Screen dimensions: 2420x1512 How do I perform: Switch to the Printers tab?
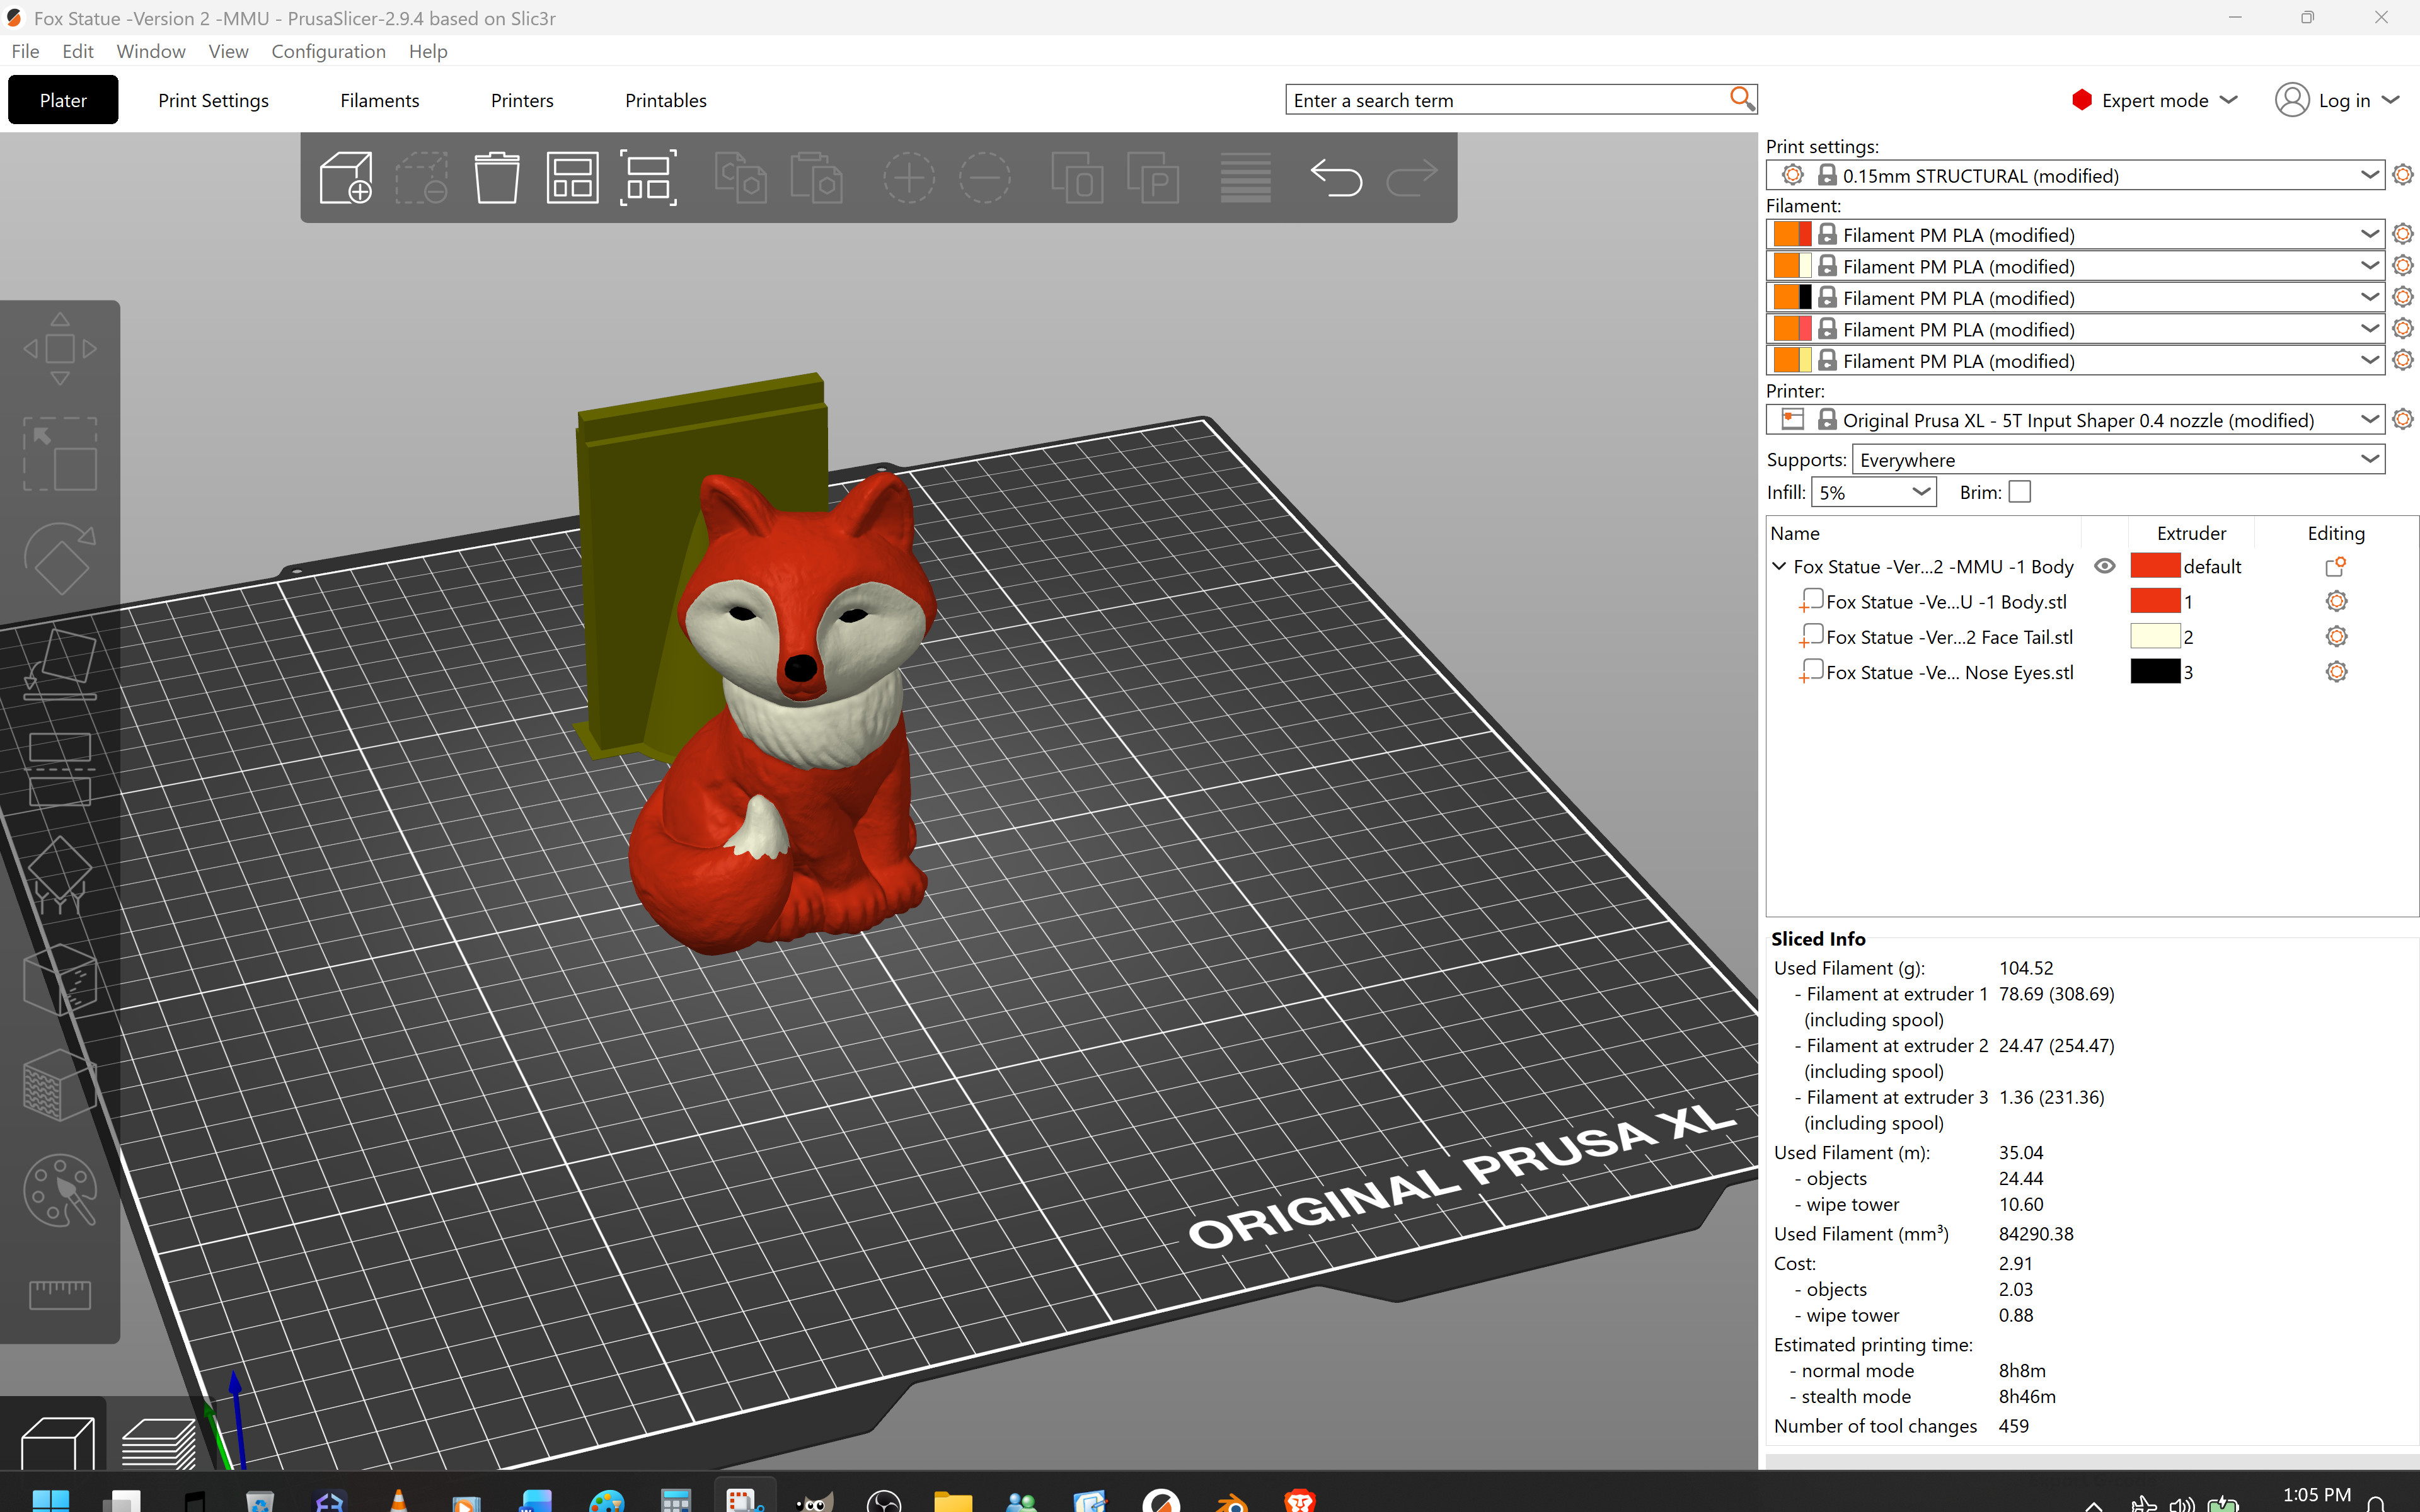(x=522, y=100)
